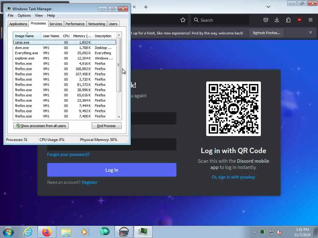
Task: Open Task Manager File menu
Action: pos(11,15)
